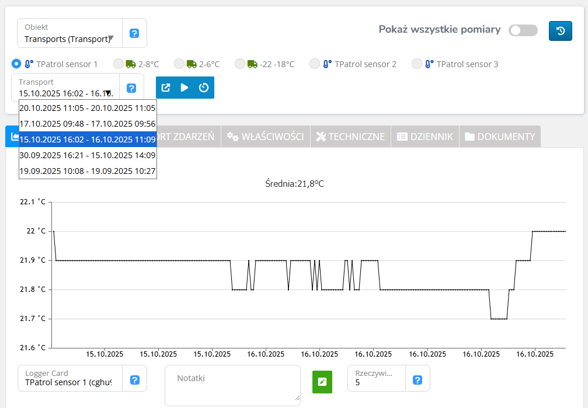Open the DZIENNIK tab
Screen dimensions: 588x408
(x=425, y=137)
